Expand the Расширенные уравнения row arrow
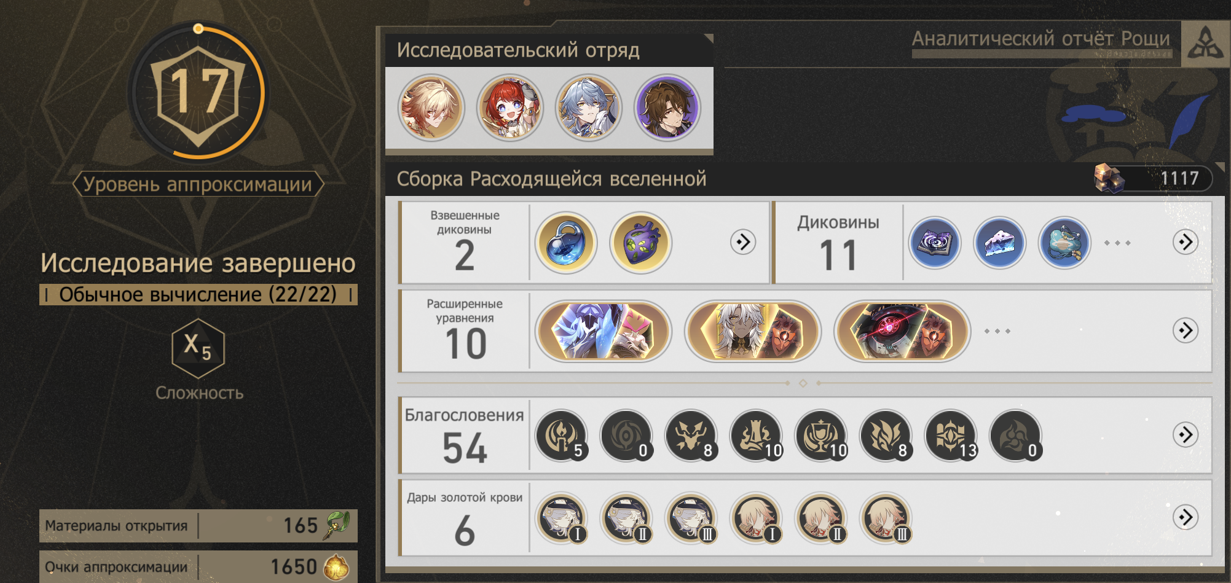1231x583 pixels. 1186,331
